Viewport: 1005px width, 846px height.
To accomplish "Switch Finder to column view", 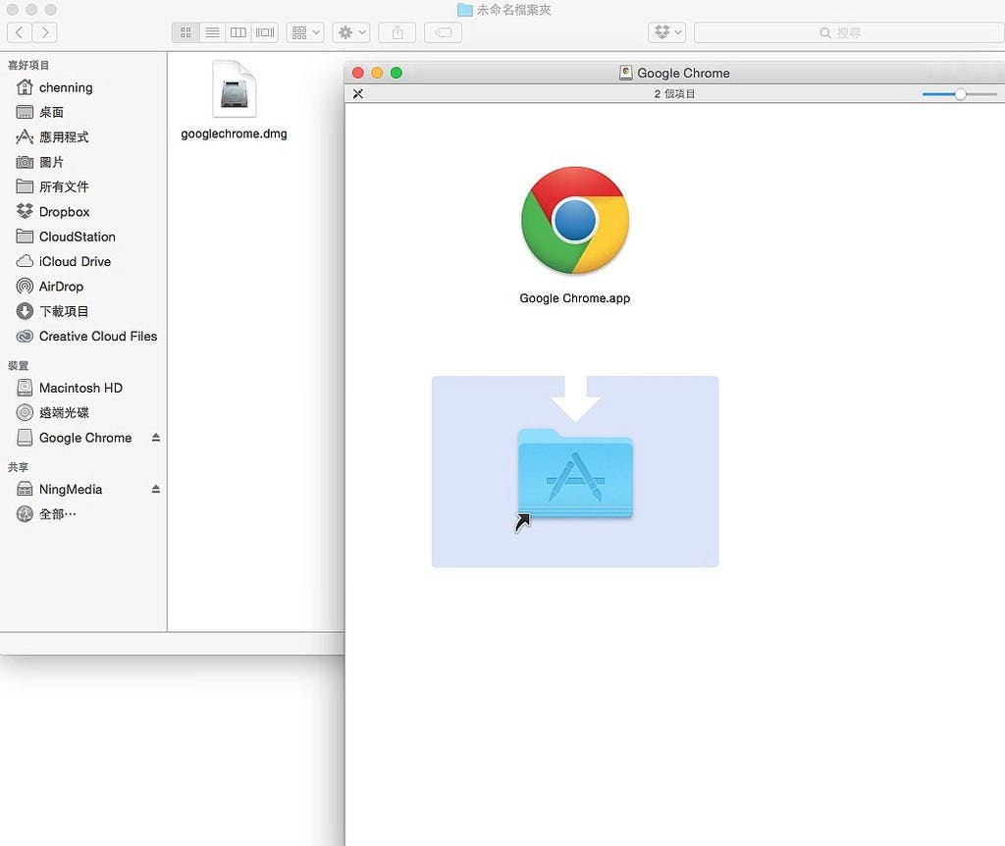I will [x=238, y=32].
